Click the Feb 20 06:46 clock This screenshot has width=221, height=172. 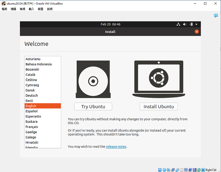tap(110, 24)
